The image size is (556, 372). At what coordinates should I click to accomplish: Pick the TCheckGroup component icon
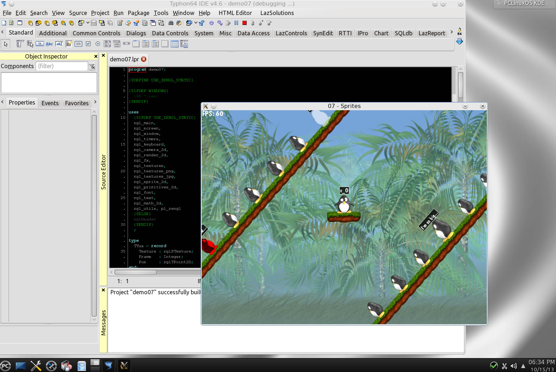coord(155,44)
